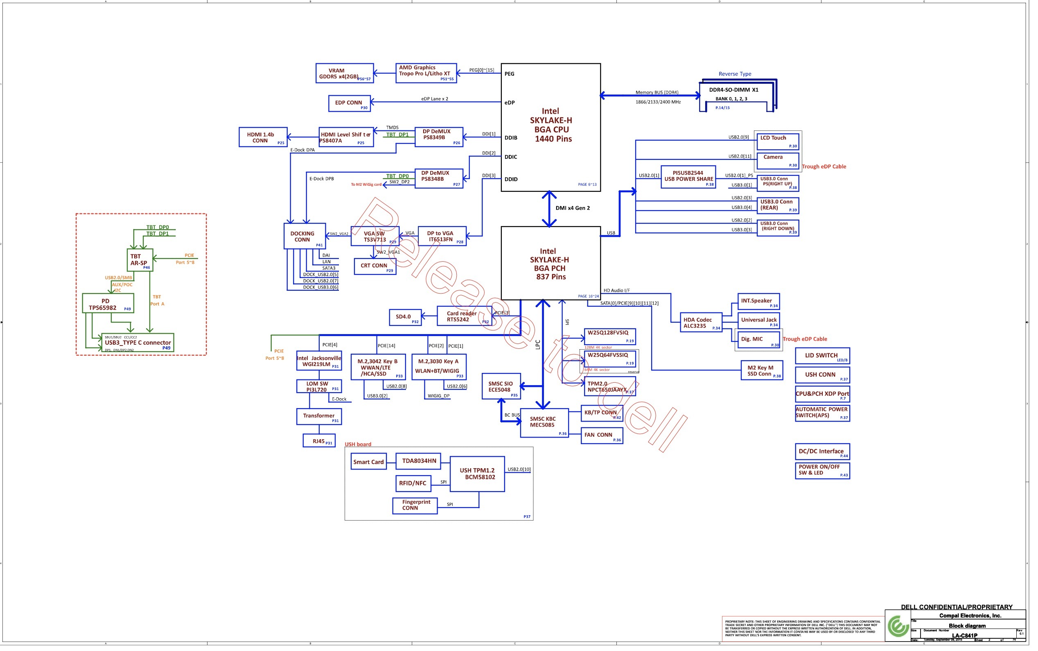Click the Dig. MIC block
This screenshot has width=1038, height=651.
coord(758,340)
